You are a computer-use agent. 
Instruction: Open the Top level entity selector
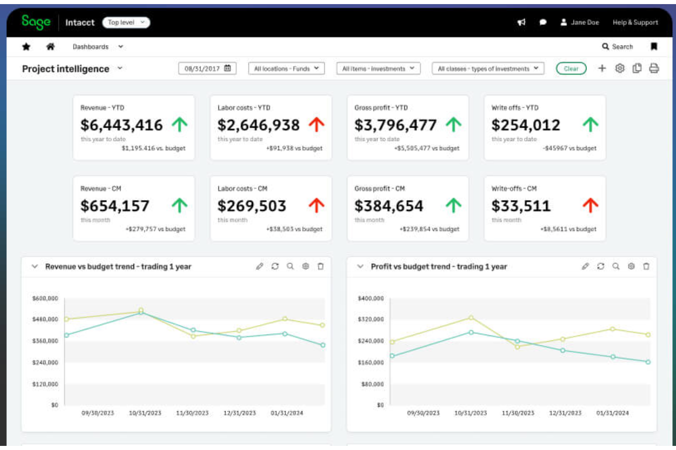127,22
